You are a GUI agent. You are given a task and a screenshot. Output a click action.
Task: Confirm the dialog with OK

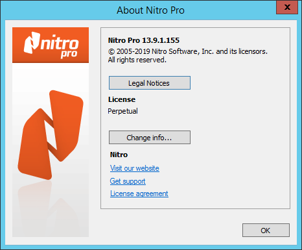266,231
